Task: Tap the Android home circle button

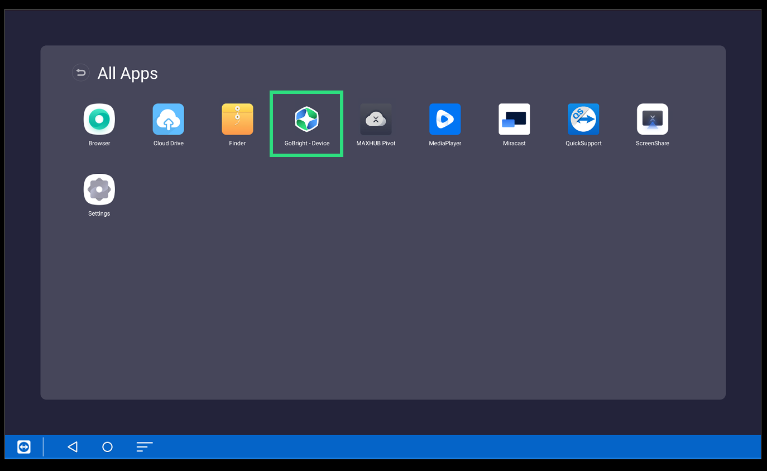Action: tap(108, 447)
